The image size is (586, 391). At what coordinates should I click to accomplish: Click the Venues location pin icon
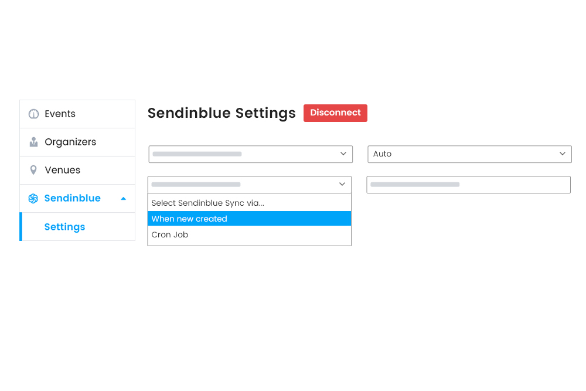[33, 170]
